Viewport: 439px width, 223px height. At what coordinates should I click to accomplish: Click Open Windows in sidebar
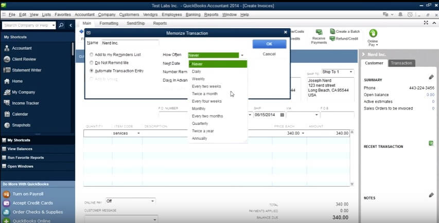[20, 166]
